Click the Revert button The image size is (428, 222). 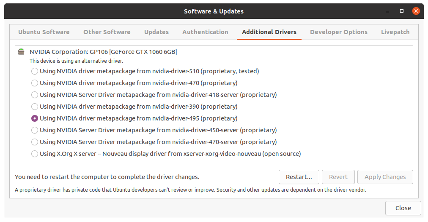coord(338,177)
